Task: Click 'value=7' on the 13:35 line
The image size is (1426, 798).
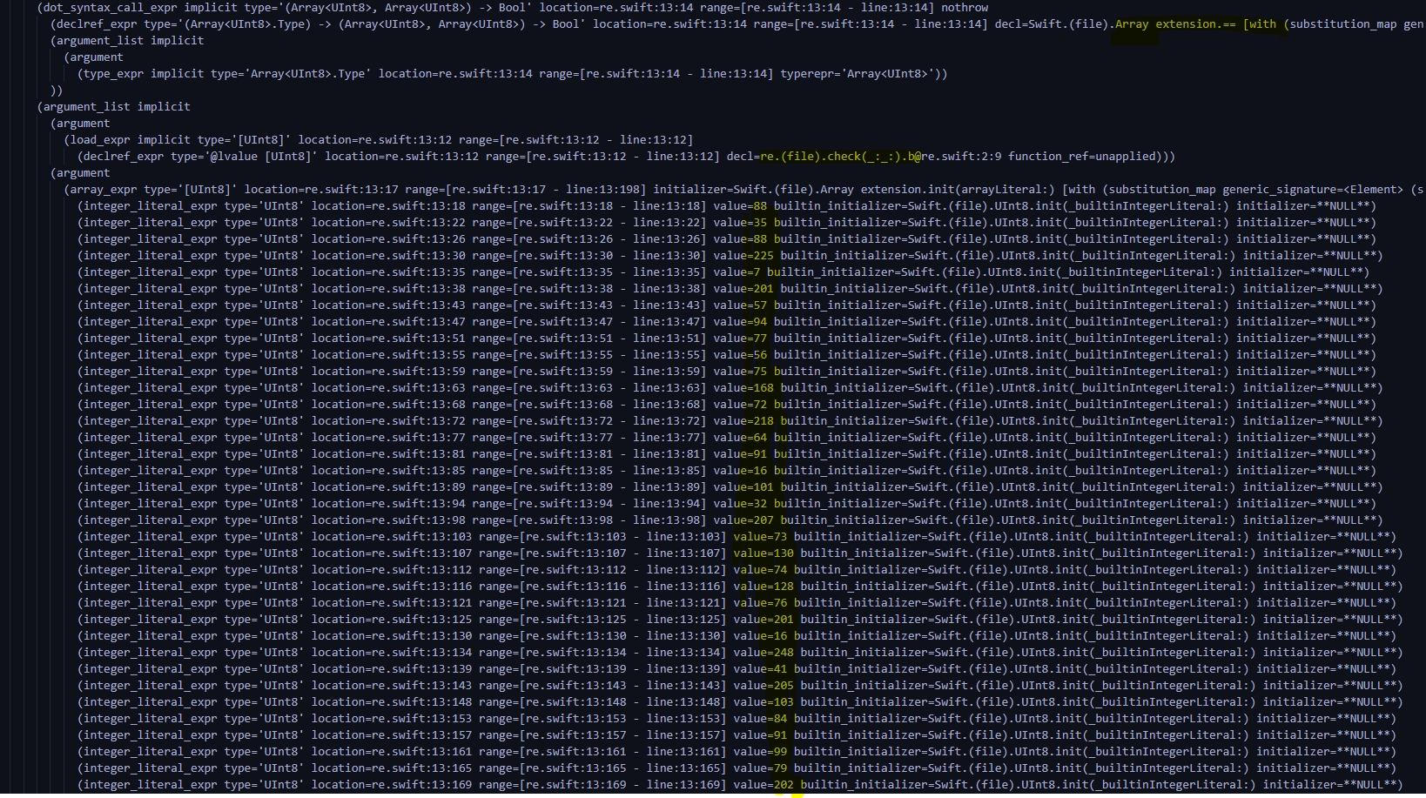Action: click(737, 272)
